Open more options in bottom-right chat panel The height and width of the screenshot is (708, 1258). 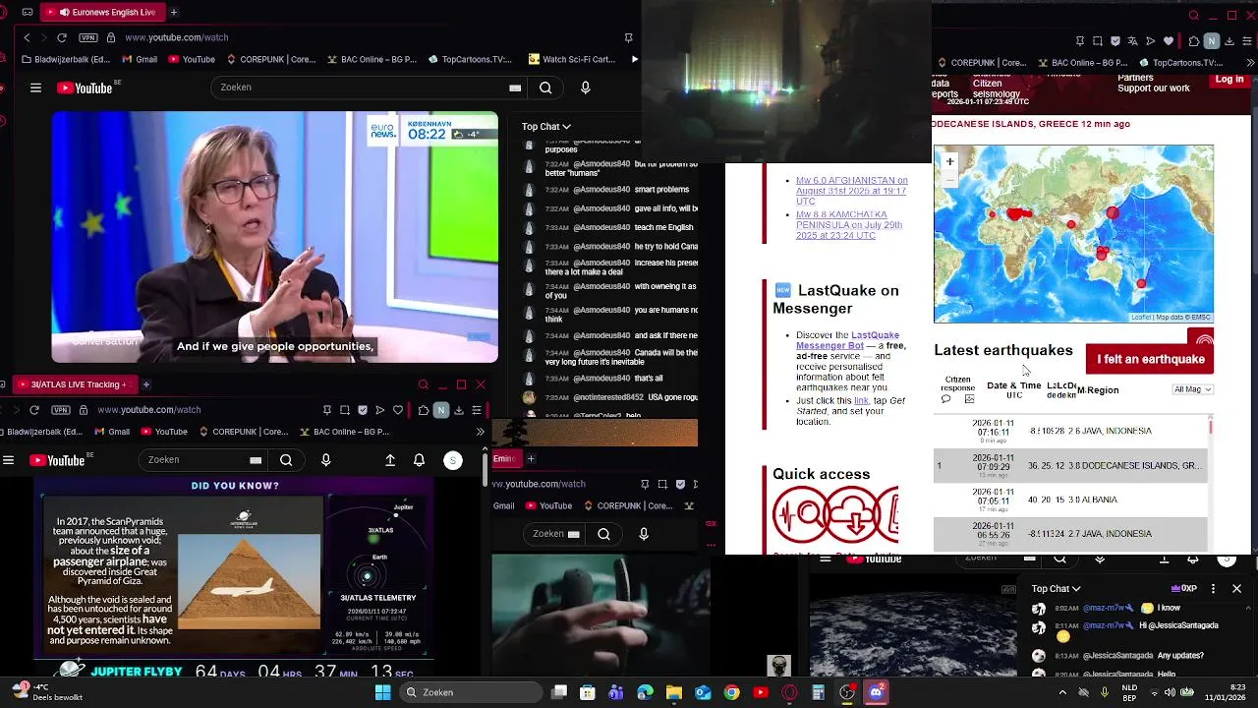1213,588
